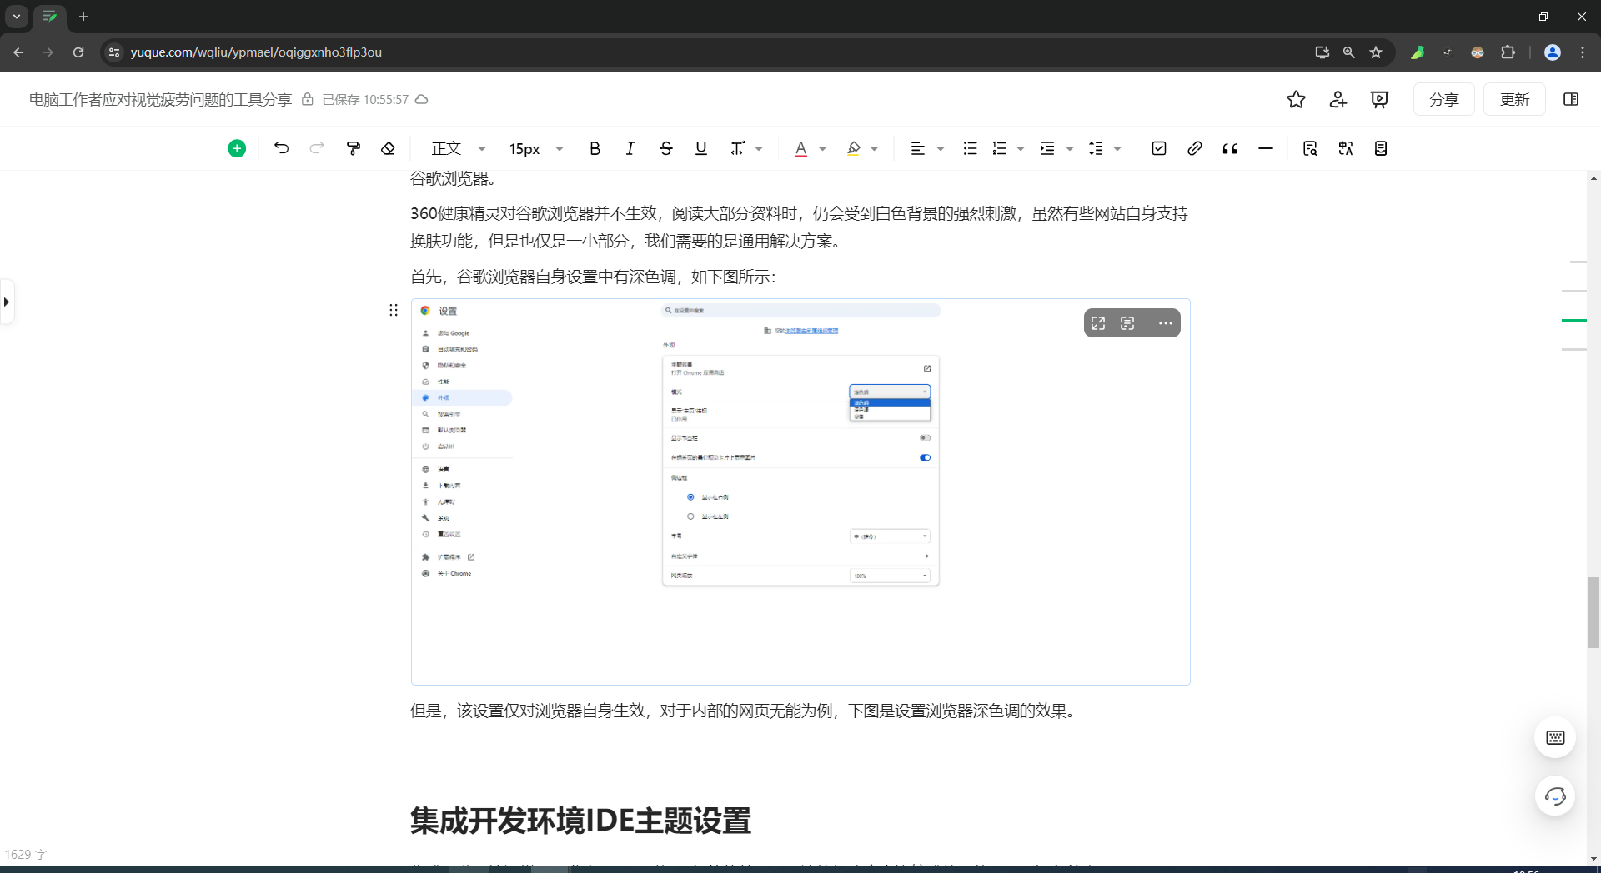Insert a block quote
1601x873 pixels.
[x=1230, y=148]
